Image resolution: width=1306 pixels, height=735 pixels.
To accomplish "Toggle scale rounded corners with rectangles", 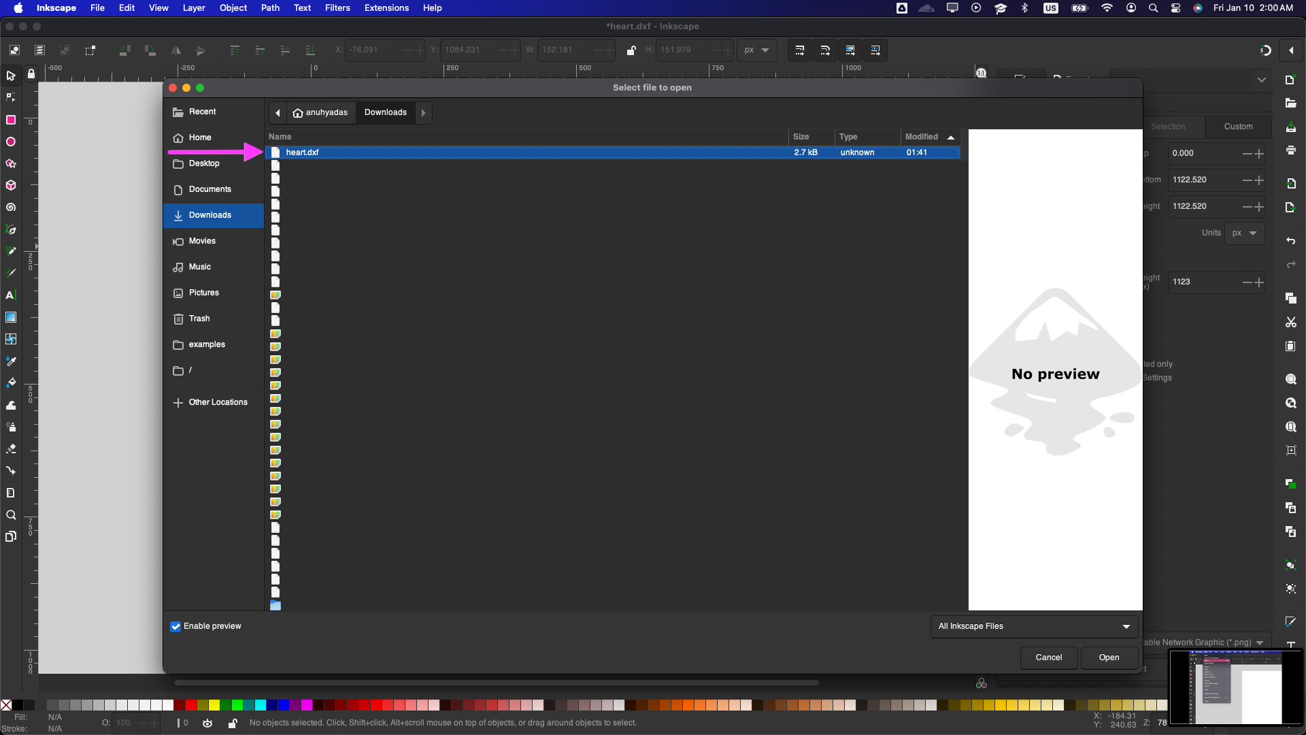I will [825, 50].
